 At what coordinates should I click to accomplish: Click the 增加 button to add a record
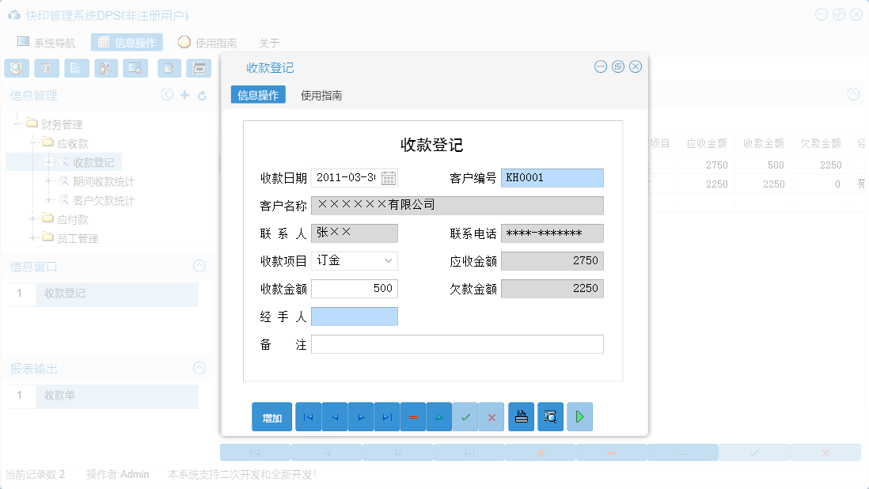(x=271, y=417)
